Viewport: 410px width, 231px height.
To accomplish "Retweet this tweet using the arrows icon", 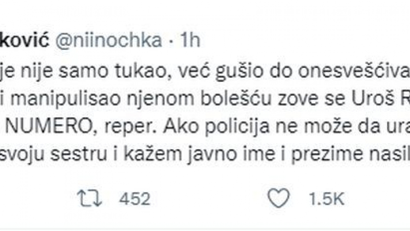I will click(x=87, y=199).
